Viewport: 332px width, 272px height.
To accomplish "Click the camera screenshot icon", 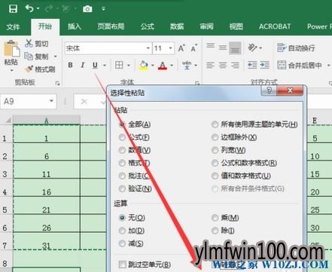I will pyautogui.click(x=87, y=9).
